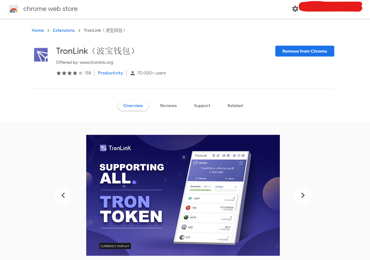
Task: Go to the previous screenshot with left arrow
Action: [x=63, y=195]
